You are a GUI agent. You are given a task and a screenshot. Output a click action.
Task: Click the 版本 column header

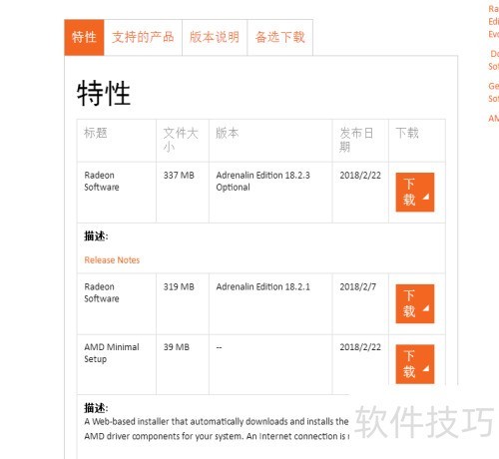[228, 133]
